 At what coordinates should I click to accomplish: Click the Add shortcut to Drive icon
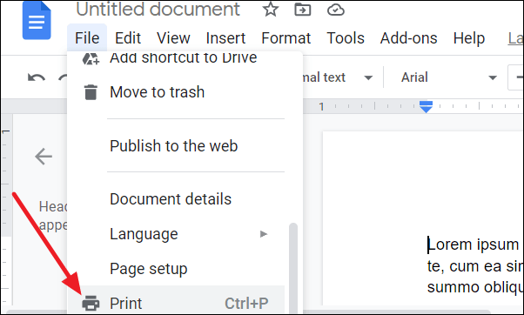[91, 59]
